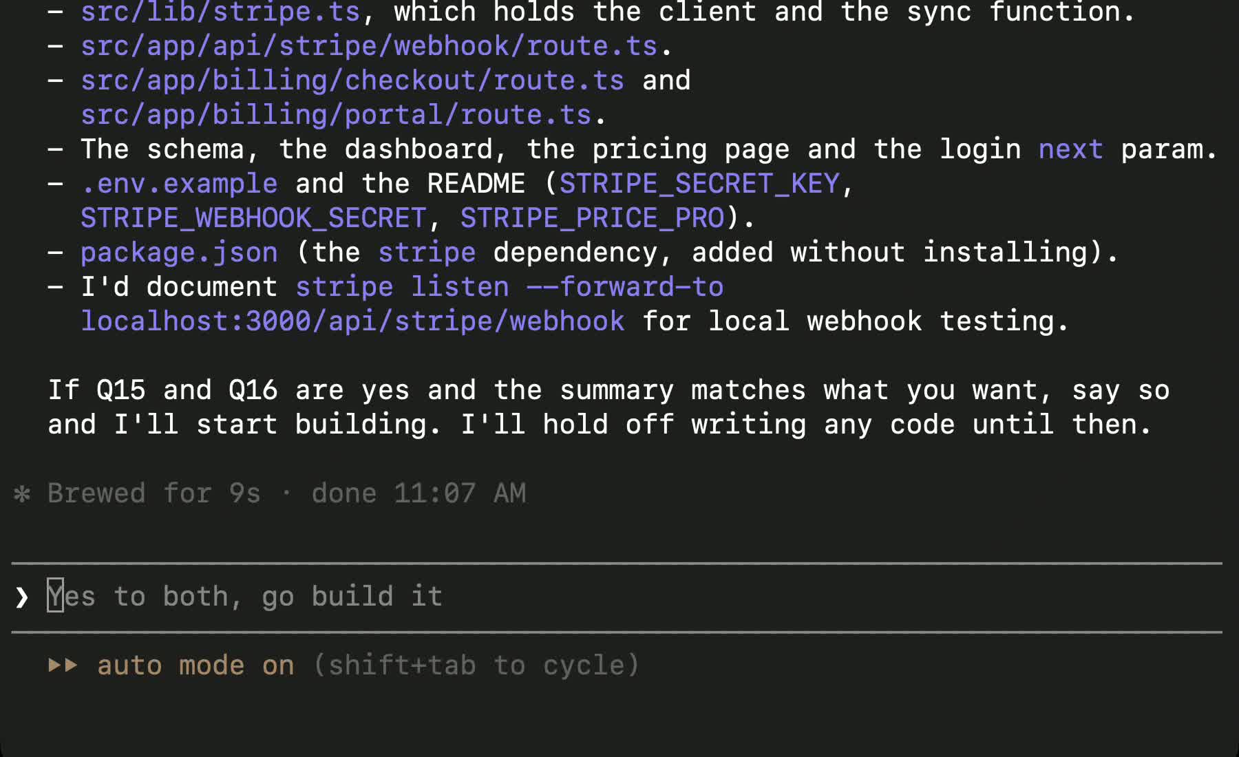Click the 'Brewed for 9s' status text
The height and width of the screenshot is (757, 1239).
(154, 493)
